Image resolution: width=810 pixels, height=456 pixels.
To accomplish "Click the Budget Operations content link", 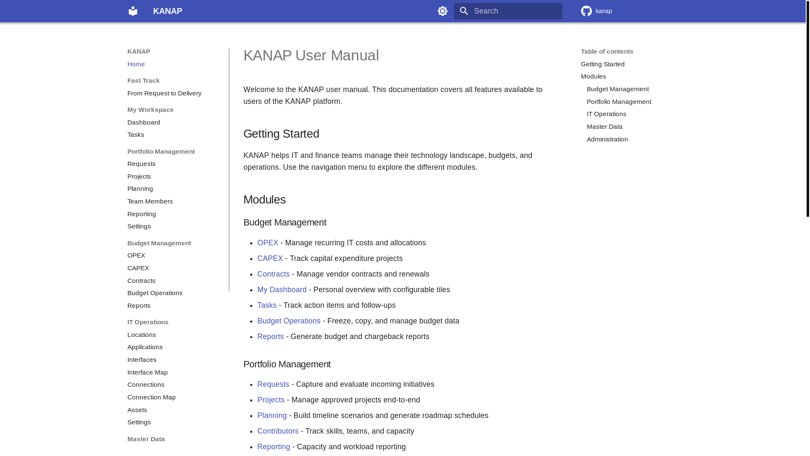I will pyautogui.click(x=289, y=321).
